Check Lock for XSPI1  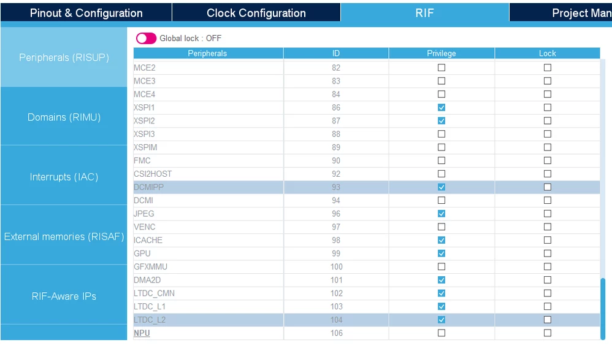(x=548, y=107)
